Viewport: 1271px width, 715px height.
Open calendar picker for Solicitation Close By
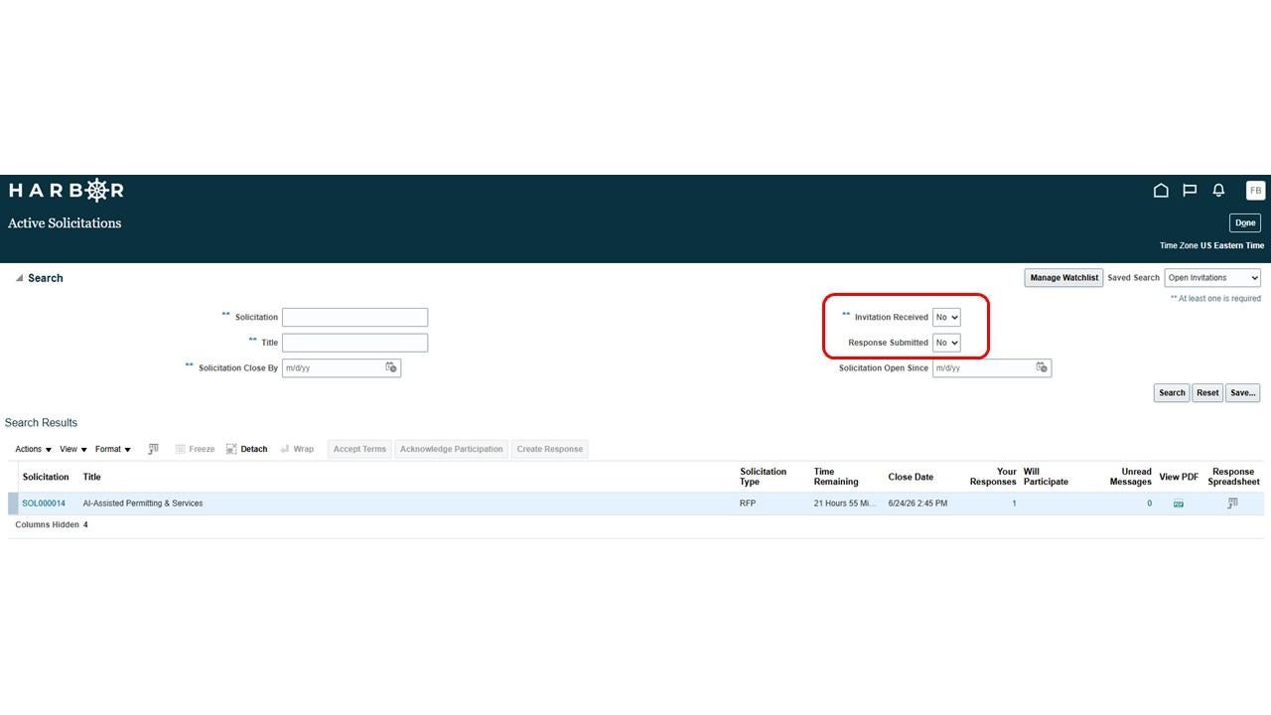(x=391, y=367)
